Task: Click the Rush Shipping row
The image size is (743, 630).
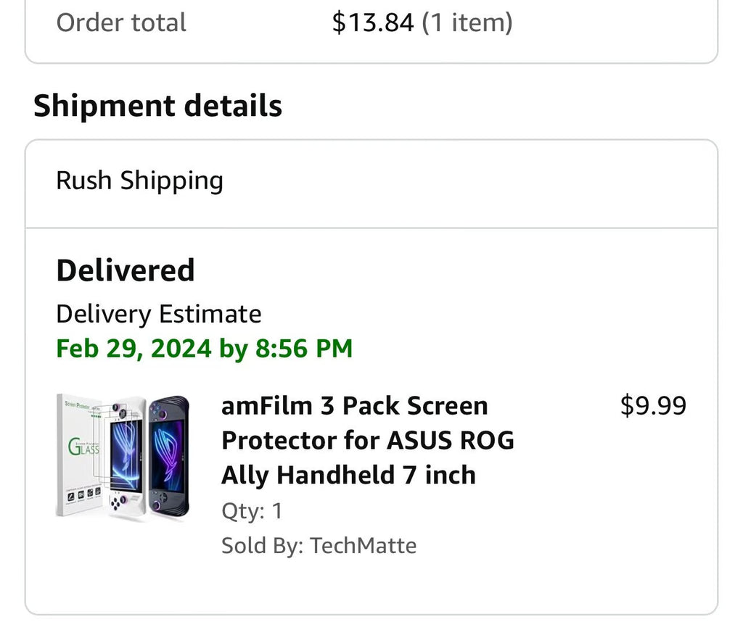Action: click(x=139, y=181)
